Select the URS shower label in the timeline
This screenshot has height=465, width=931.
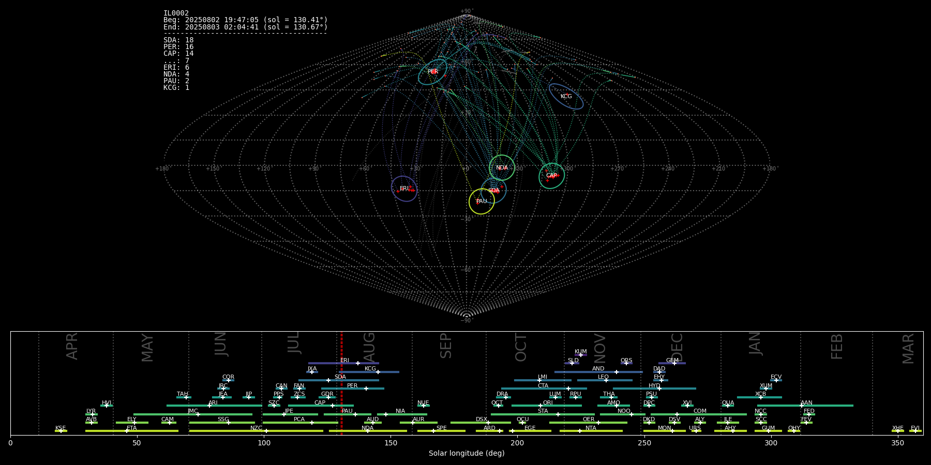(x=695, y=428)
